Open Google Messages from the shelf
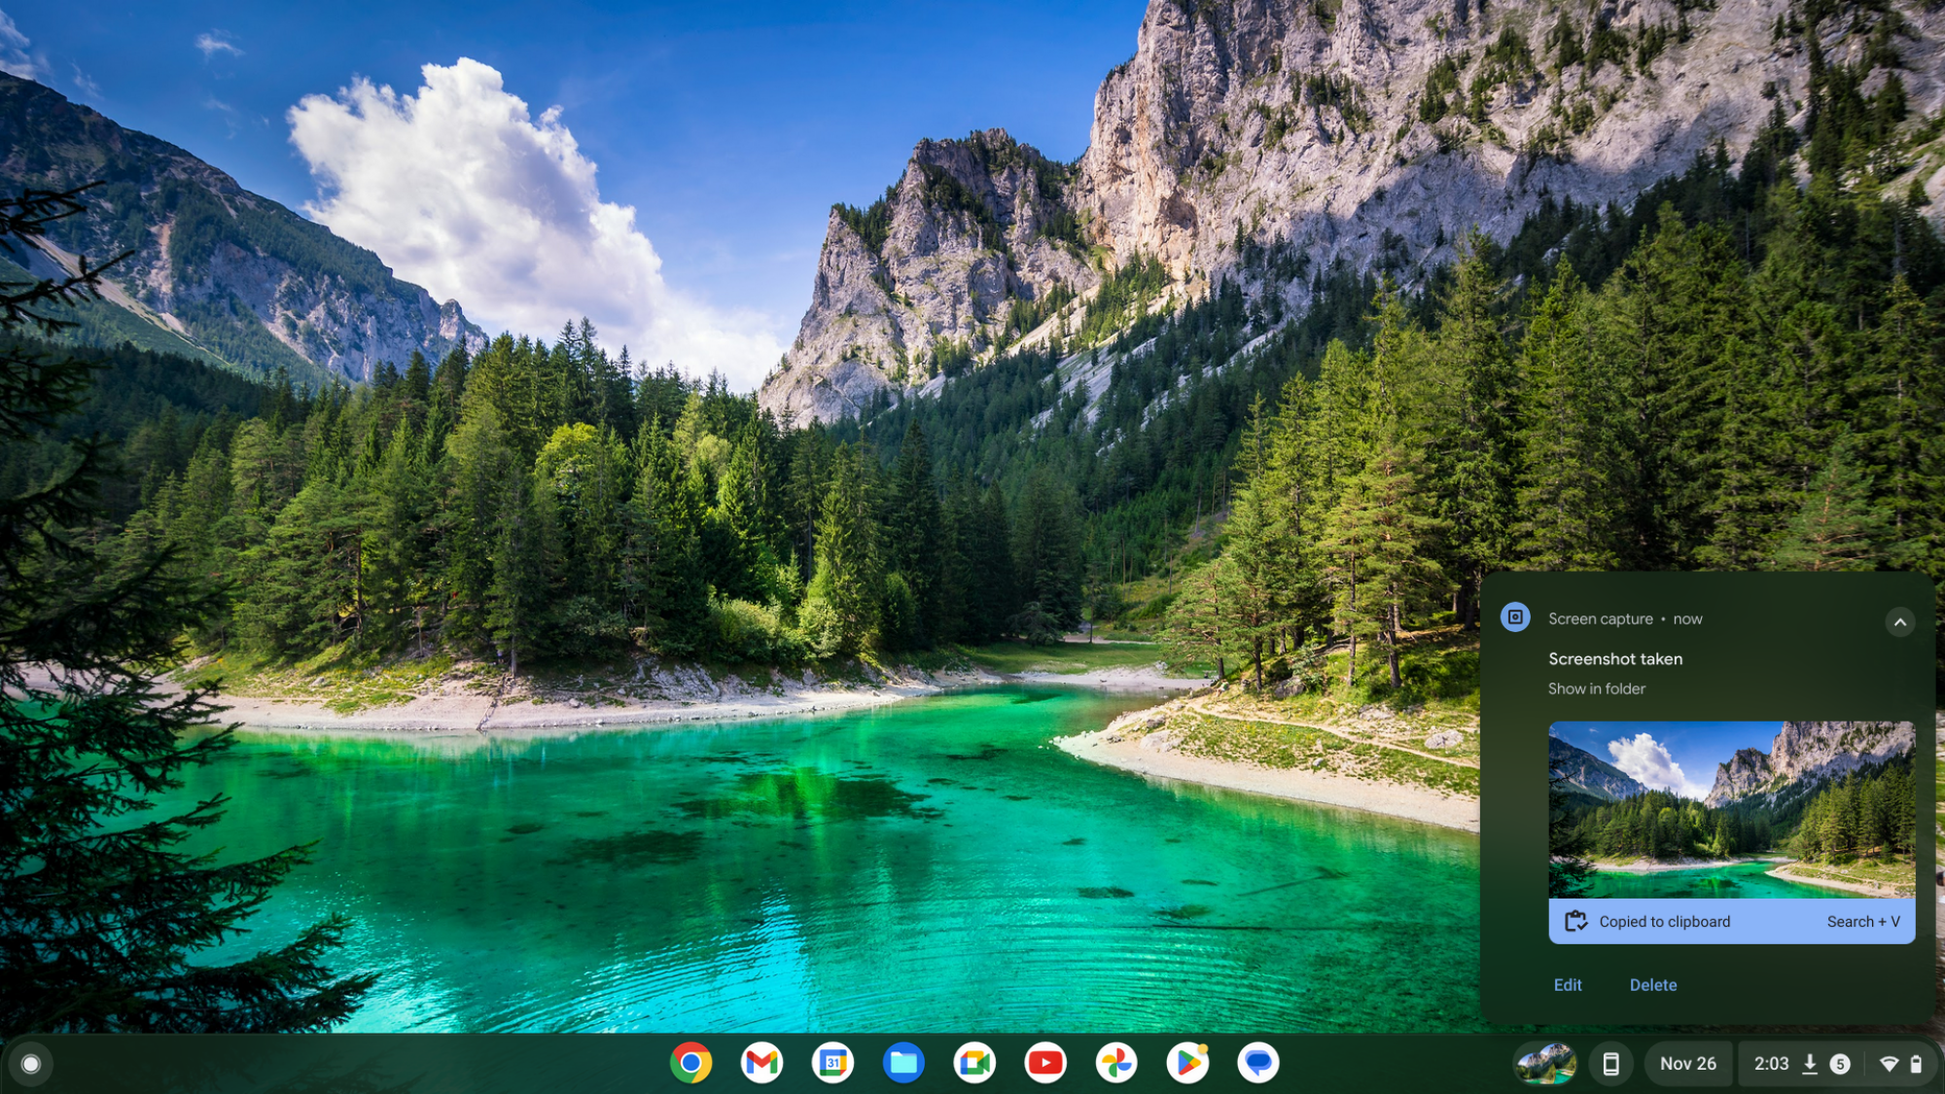The width and height of the screenshot is (1945, 1094). point(1257,1063)
